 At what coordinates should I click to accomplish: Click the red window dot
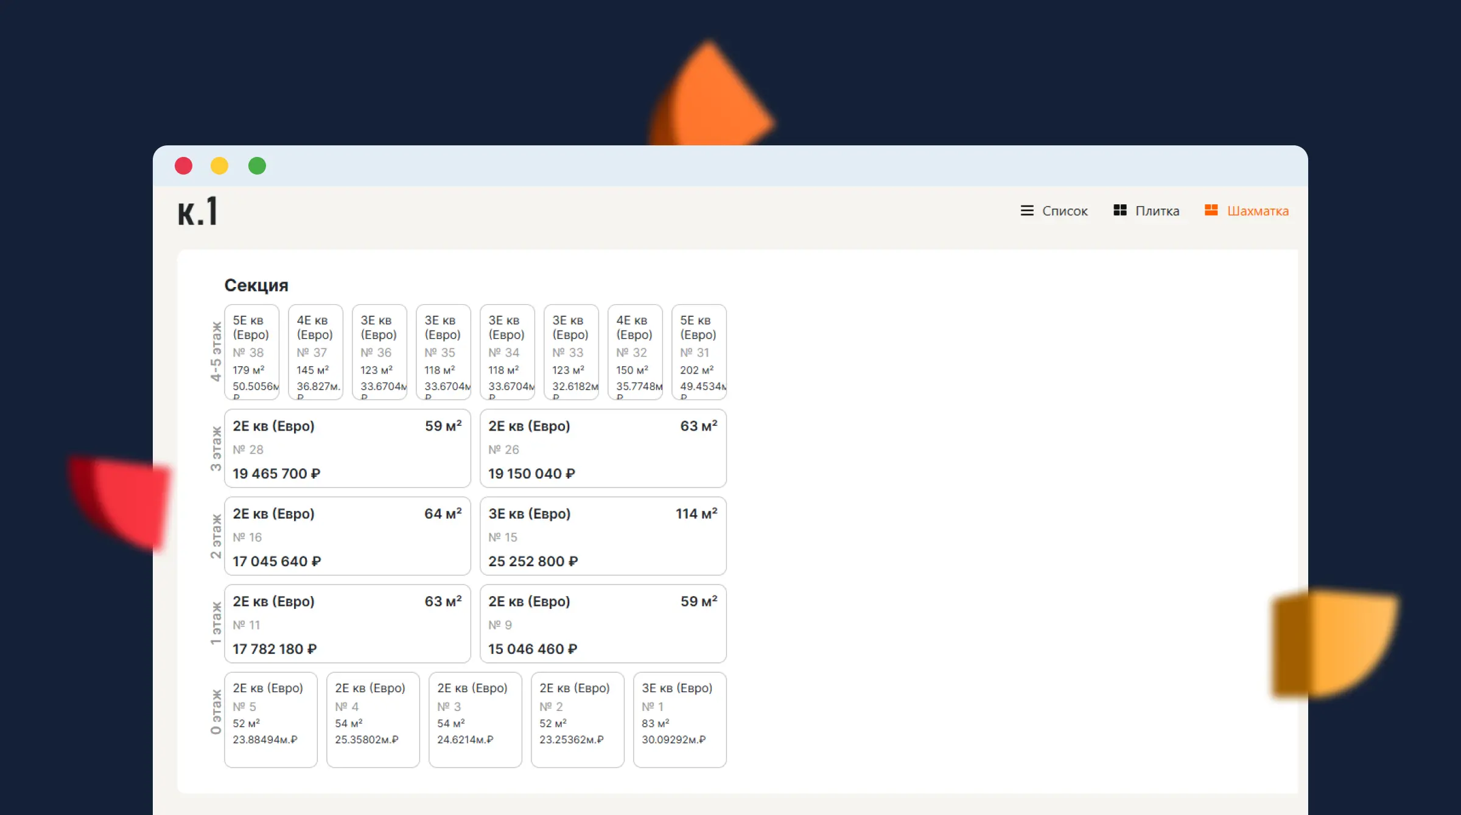(183, 166)
